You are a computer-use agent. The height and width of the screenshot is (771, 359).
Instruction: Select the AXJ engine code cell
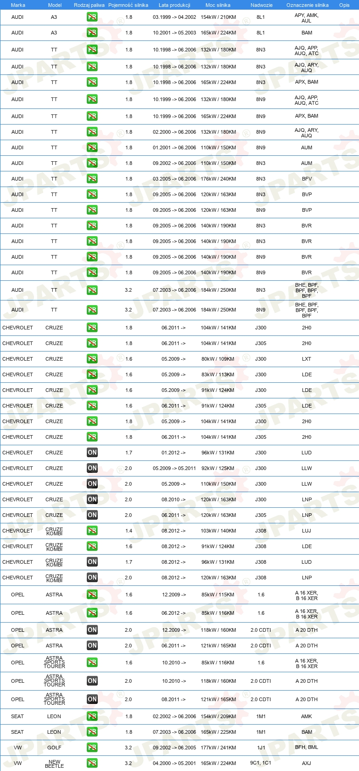tap(307, 763)
